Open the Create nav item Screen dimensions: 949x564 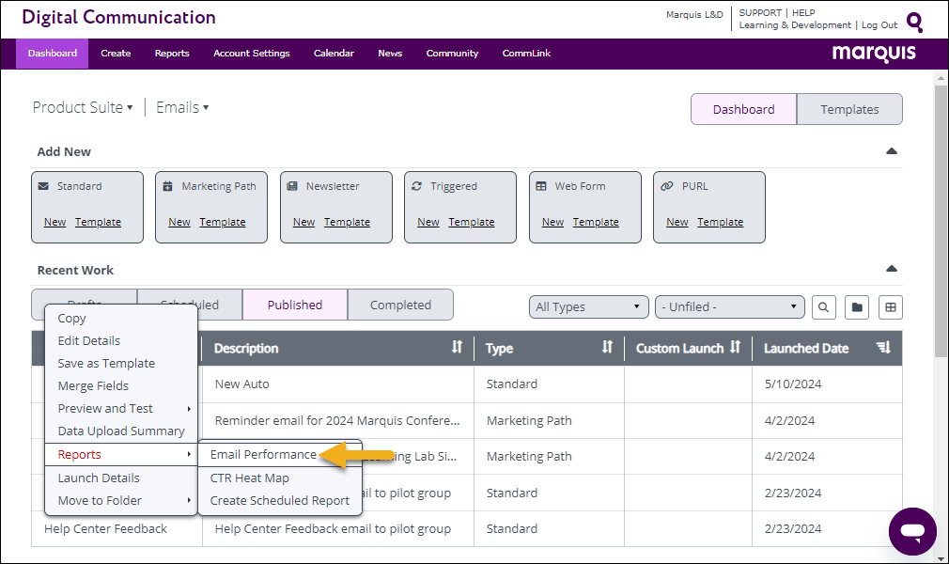point(116,54)
